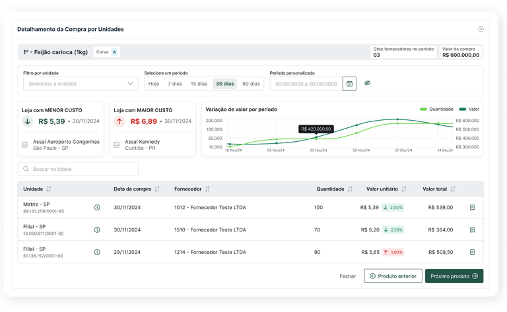Sort table by Quantidade column
The width and height of the screenshot is (507, 312).
(x=350, y=189)
